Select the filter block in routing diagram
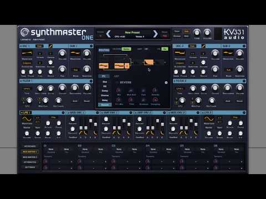Screen dimensions: 266x199 [x=149, y=62]
